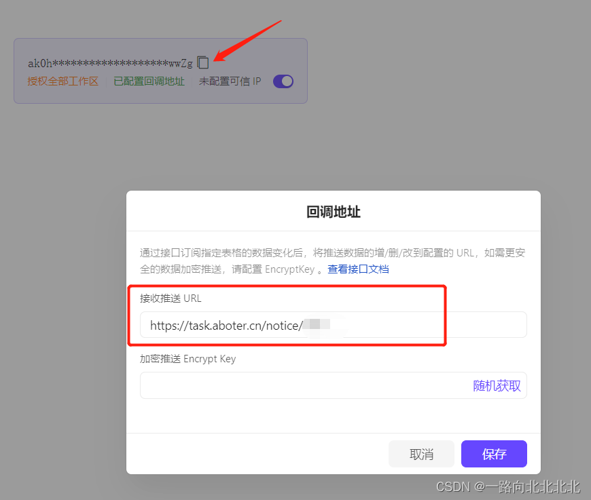Screen dimensions: 591x500
Task: Open the 已配置回调地址 settings
Action: pos(149,81)
